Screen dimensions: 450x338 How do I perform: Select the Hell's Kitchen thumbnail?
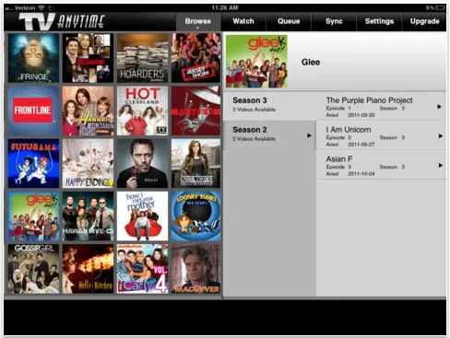tap(88, 269)
